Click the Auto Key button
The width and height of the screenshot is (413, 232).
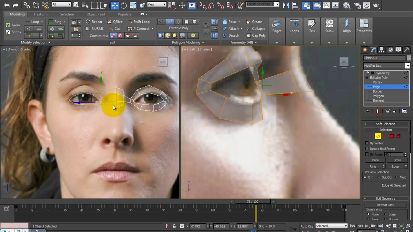click(307, 226)
